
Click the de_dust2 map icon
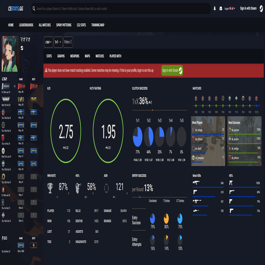click(x=193, y=148)
